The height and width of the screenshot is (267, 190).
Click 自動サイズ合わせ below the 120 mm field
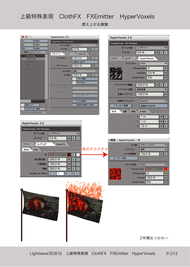(85, 62)
